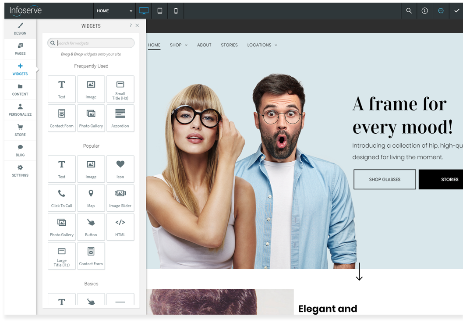The image size is (463, 323).
Task: Focus the Search for widgets field
Action: coord(94,43)
